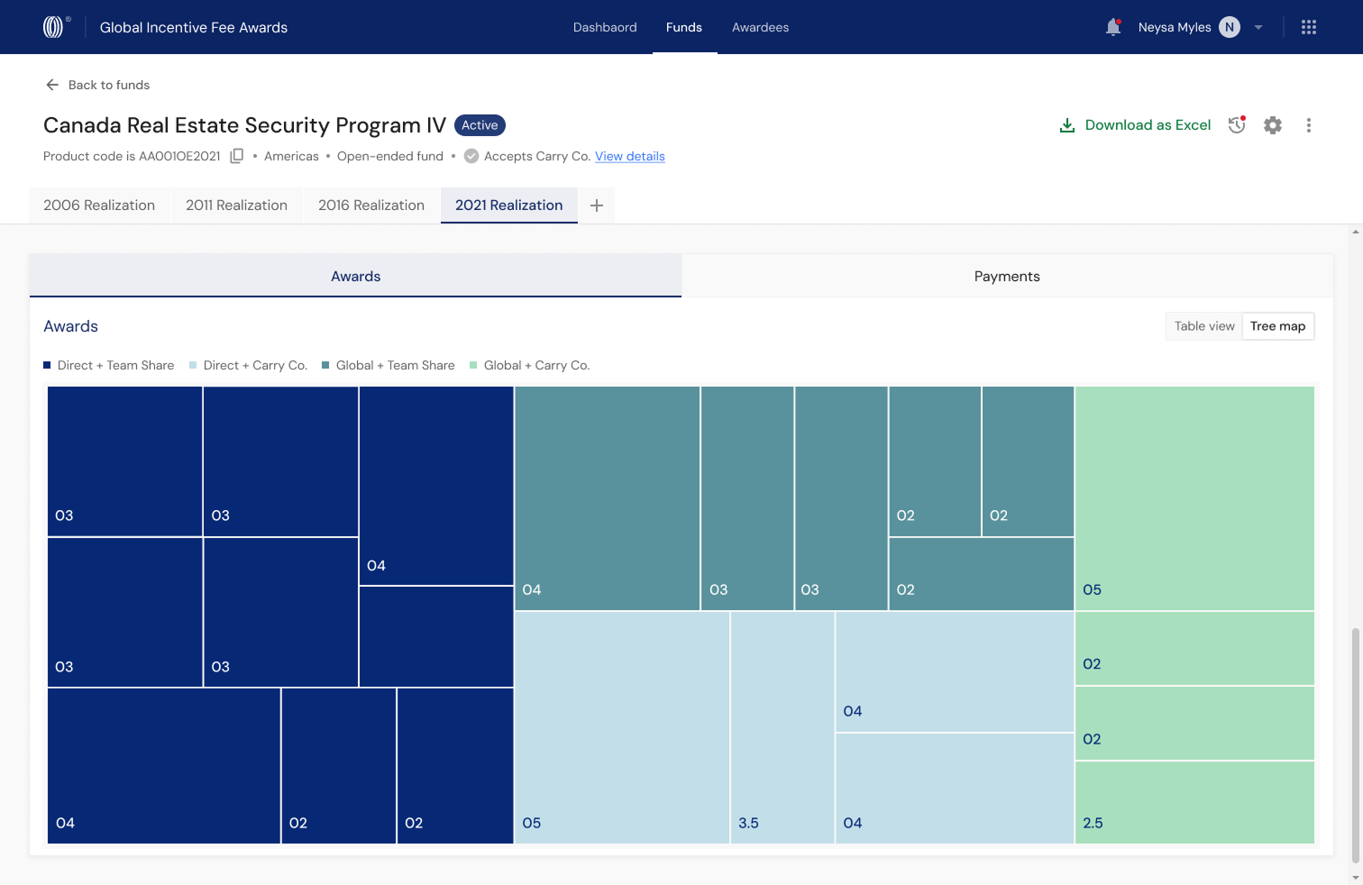Image resolution: width=1363 pixels, height=885 pixels.
Task: Open the vertical three-dot more menu
Action: click(1309, 125)
